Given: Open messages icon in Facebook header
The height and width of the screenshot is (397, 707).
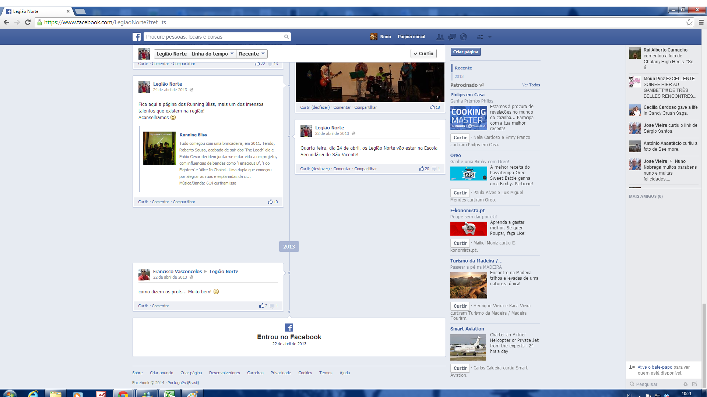Looking at the screenshot, I should 452,37.
